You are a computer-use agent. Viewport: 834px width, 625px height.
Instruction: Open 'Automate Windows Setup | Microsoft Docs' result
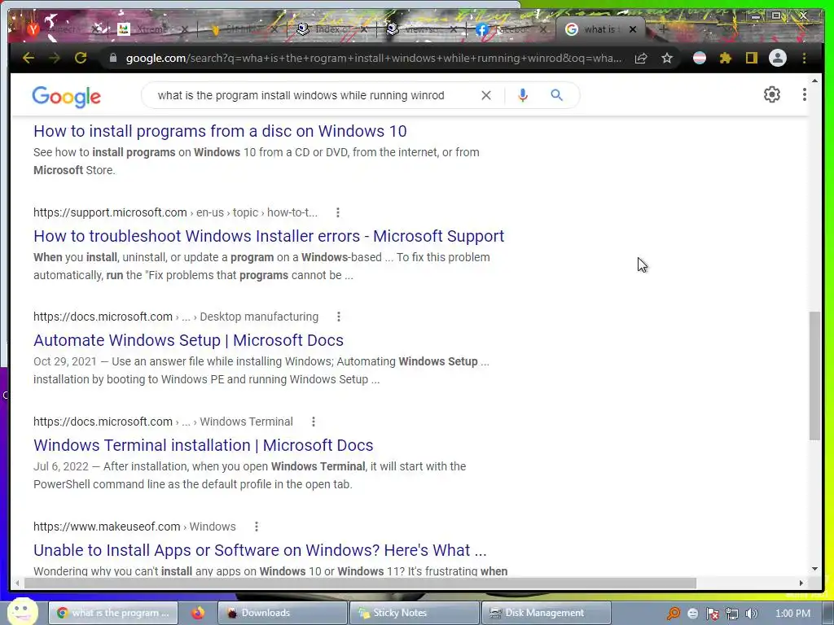click(x=188, y=340)
